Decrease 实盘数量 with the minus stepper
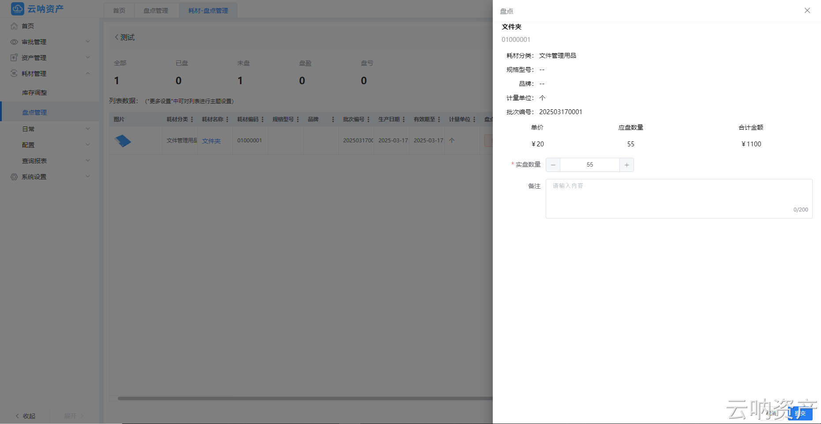The width and height of the screenshot is (821, 424). (x=553, y=165)
